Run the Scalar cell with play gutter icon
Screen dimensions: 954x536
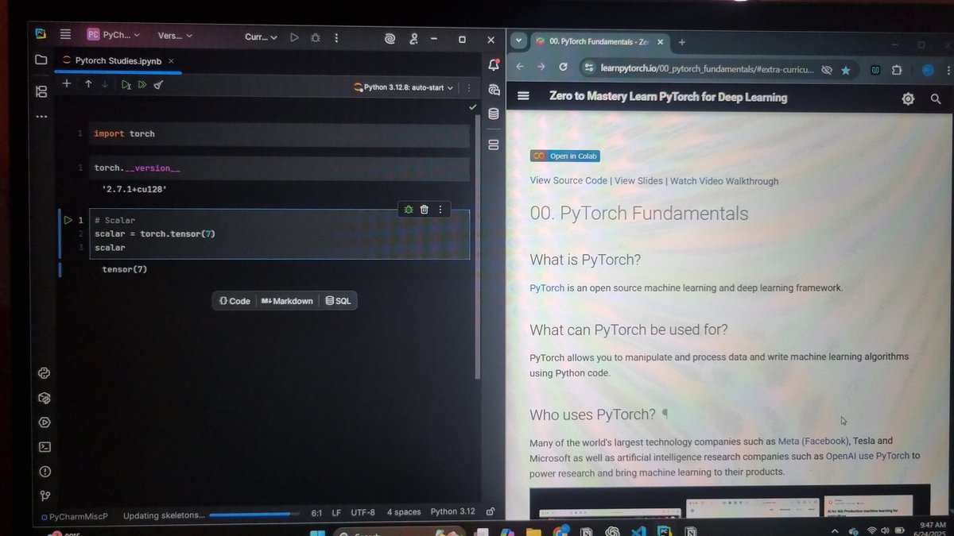coord(68,220)
